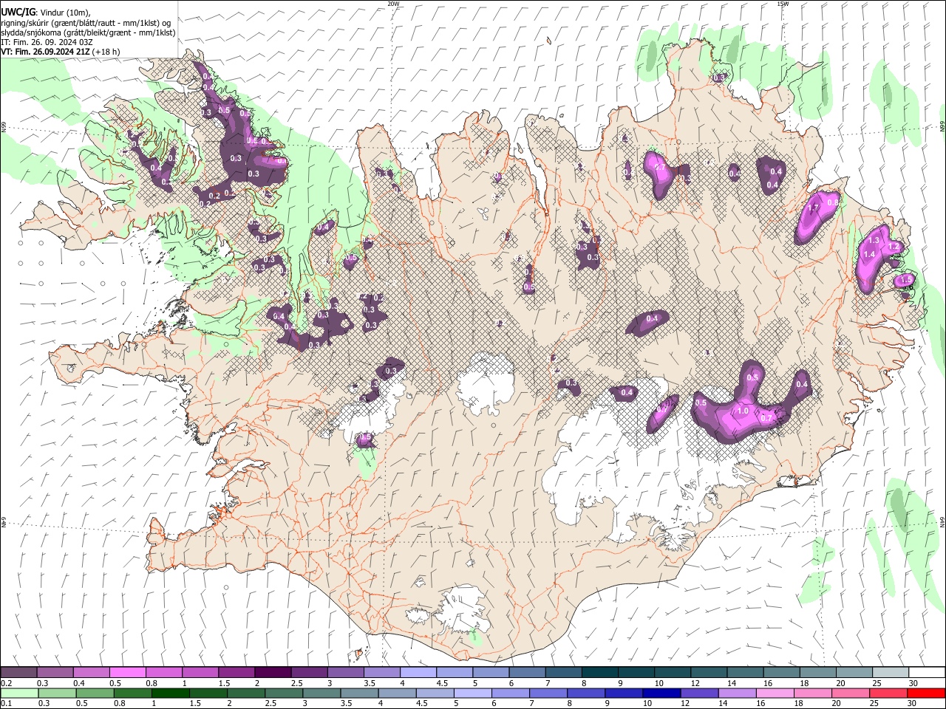Click the violet 12–14 rain legend swatch
946x709 pixels.
[x=699, y=693]
